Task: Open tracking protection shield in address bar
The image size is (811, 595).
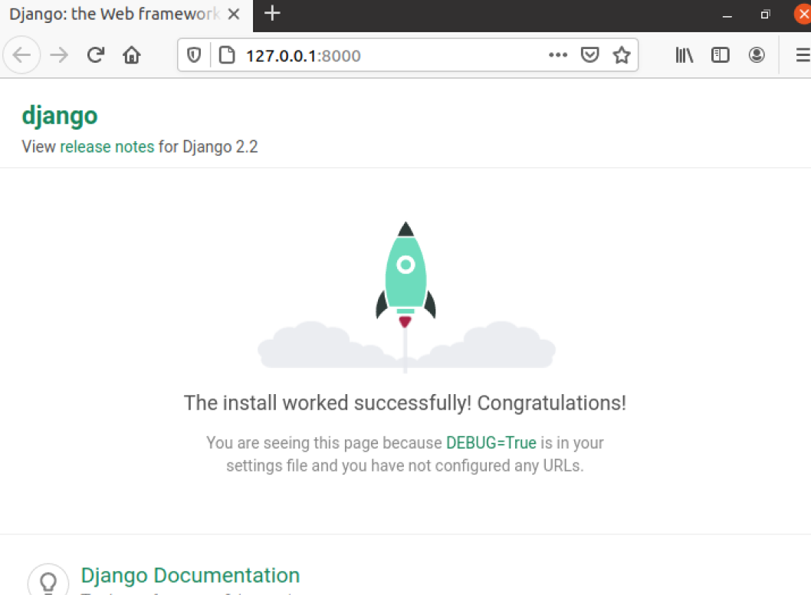Action: (x=194, y=55)
